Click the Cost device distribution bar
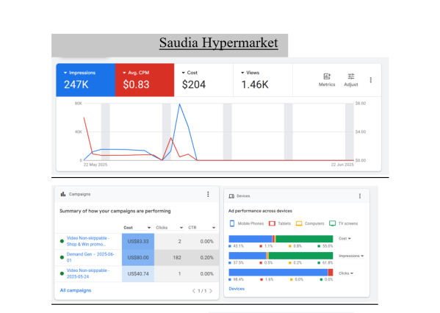Viewport: 440px width, 313px height. [281, 239]
